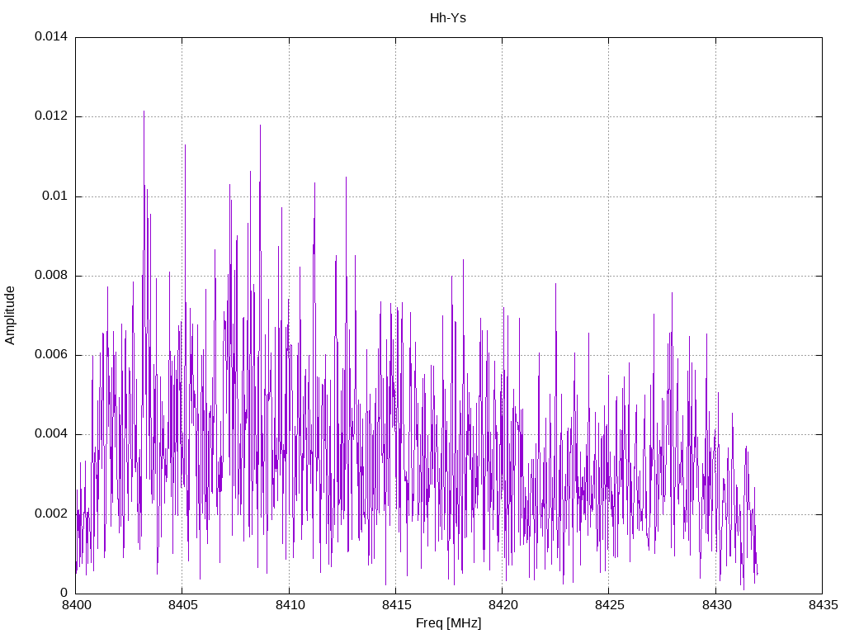Select the 8420 x-axis tick label
The image size is (845, 634).
click(502, 605)
